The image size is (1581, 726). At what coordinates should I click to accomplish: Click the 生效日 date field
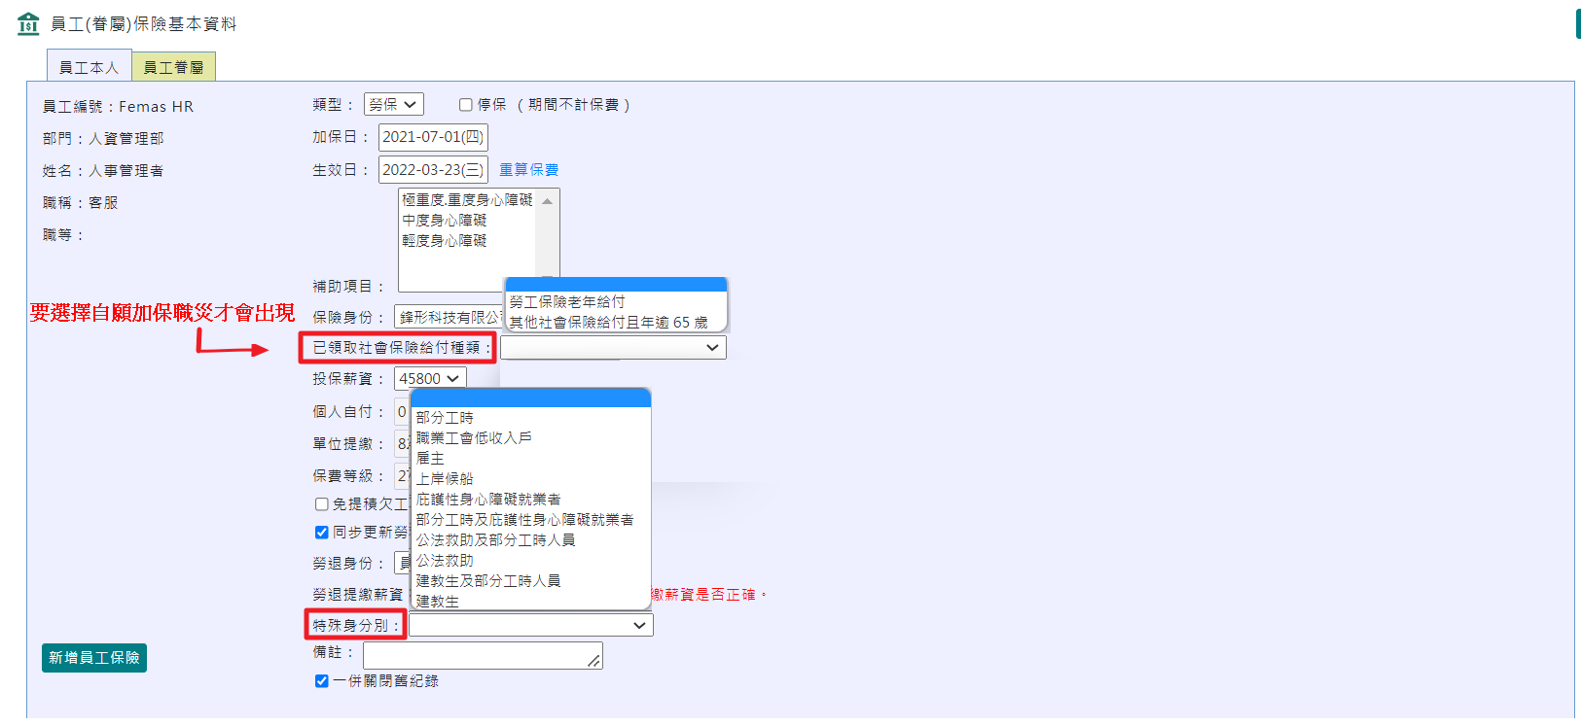point(432,170)
